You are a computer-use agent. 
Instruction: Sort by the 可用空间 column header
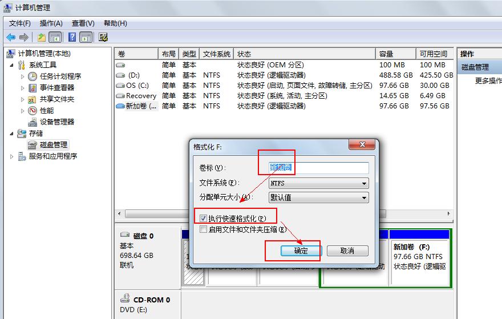pos(435,54)
